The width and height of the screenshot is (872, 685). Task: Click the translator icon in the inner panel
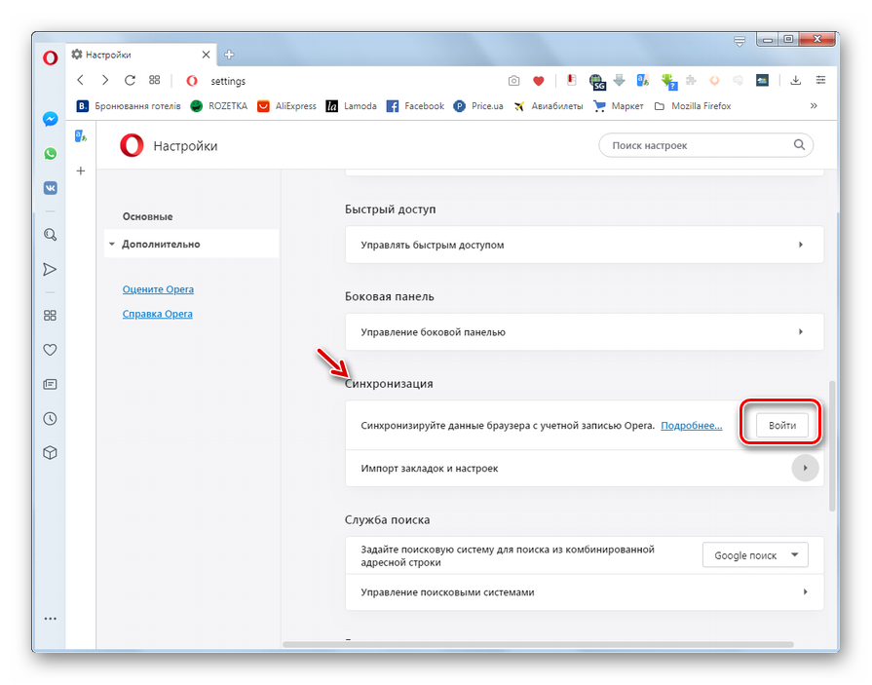coord(81,136)
